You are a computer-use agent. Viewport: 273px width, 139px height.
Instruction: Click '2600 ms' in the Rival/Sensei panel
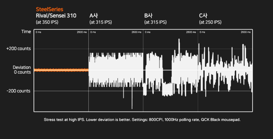click(x=82, y=32)
